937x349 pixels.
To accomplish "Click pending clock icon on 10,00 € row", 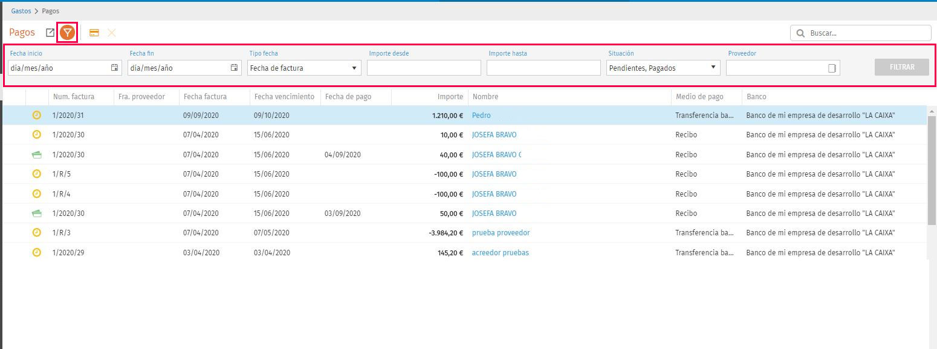I will pos(36,135).
